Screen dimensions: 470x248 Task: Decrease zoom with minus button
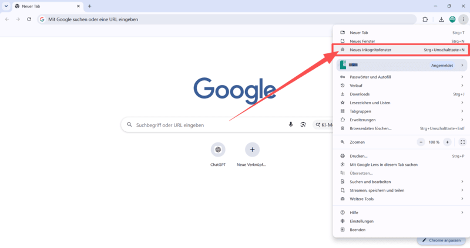tap(421, 142)
